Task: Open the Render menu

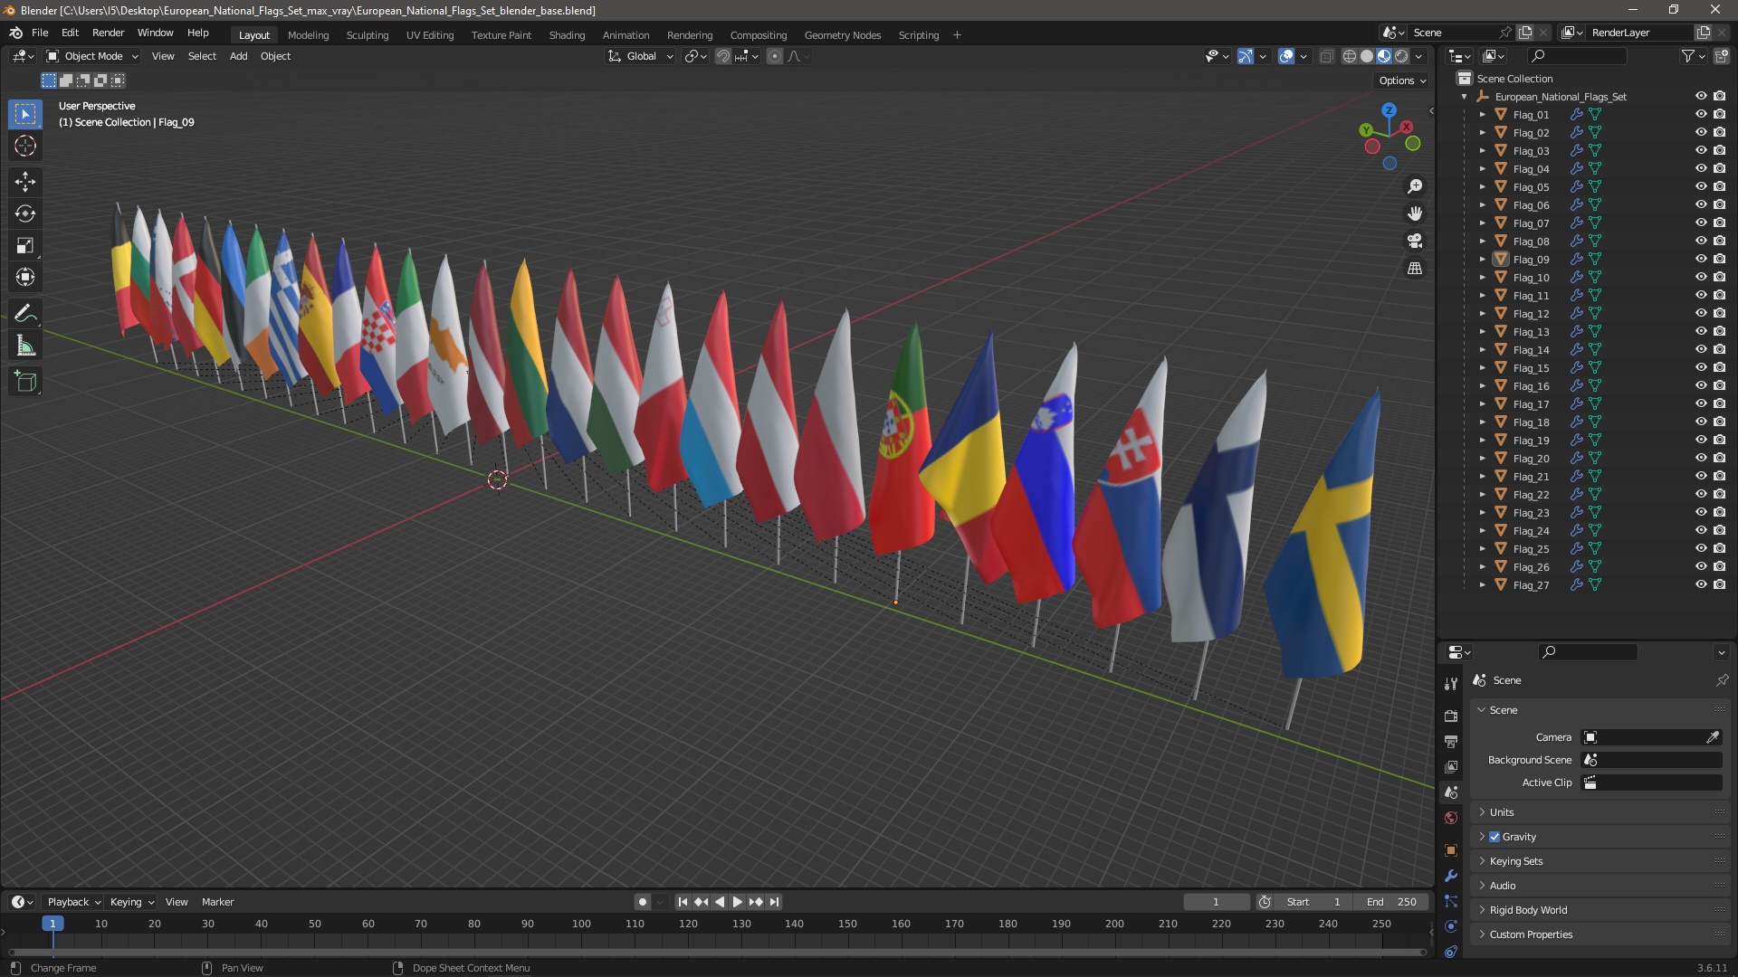Action: (x=108, y=33)
